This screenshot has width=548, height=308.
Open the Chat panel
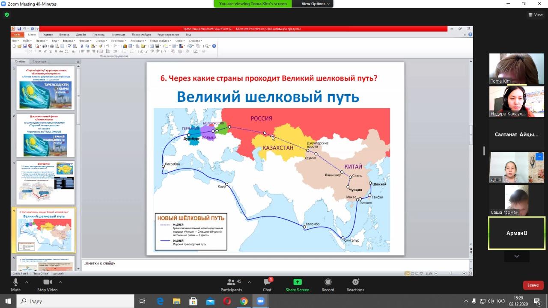267,282
